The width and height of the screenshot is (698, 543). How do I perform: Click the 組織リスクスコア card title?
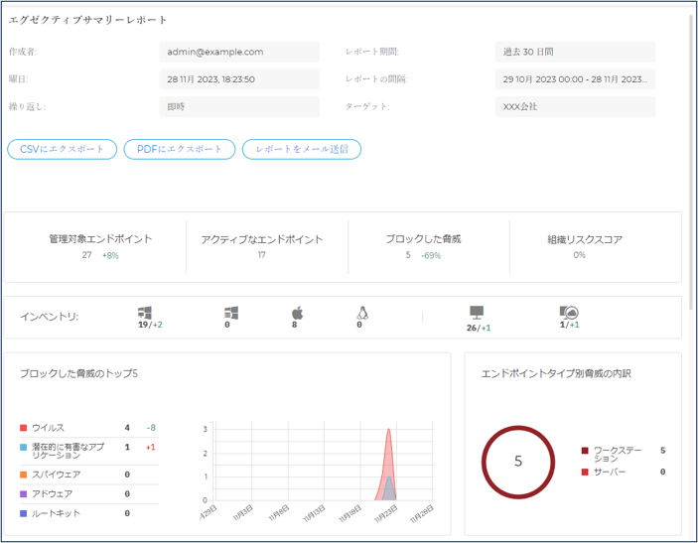click(585, 239)
